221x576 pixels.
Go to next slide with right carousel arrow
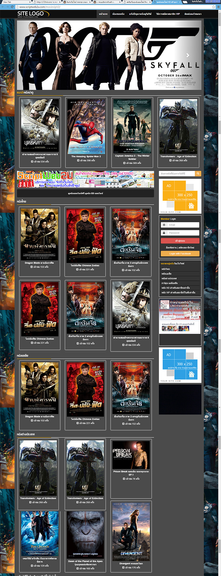click(x=188, y=55)
